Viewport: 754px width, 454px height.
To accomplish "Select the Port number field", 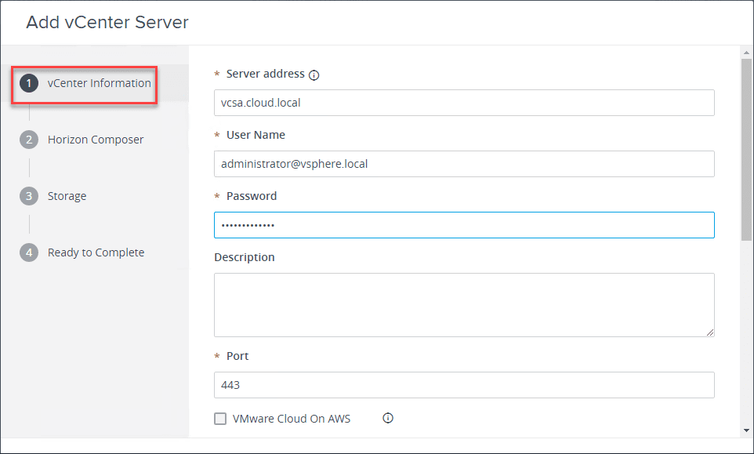I will 464,385.
